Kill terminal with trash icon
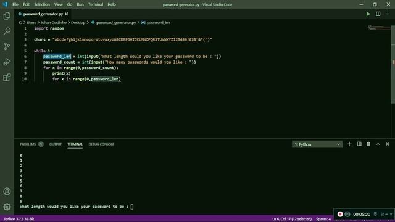 click(368, 144)
